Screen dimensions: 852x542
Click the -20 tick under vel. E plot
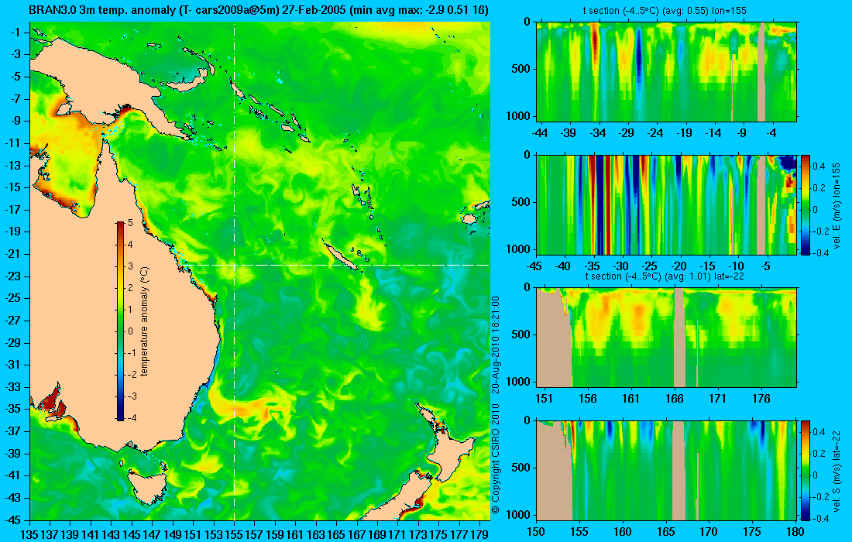[x=679, y=266]
